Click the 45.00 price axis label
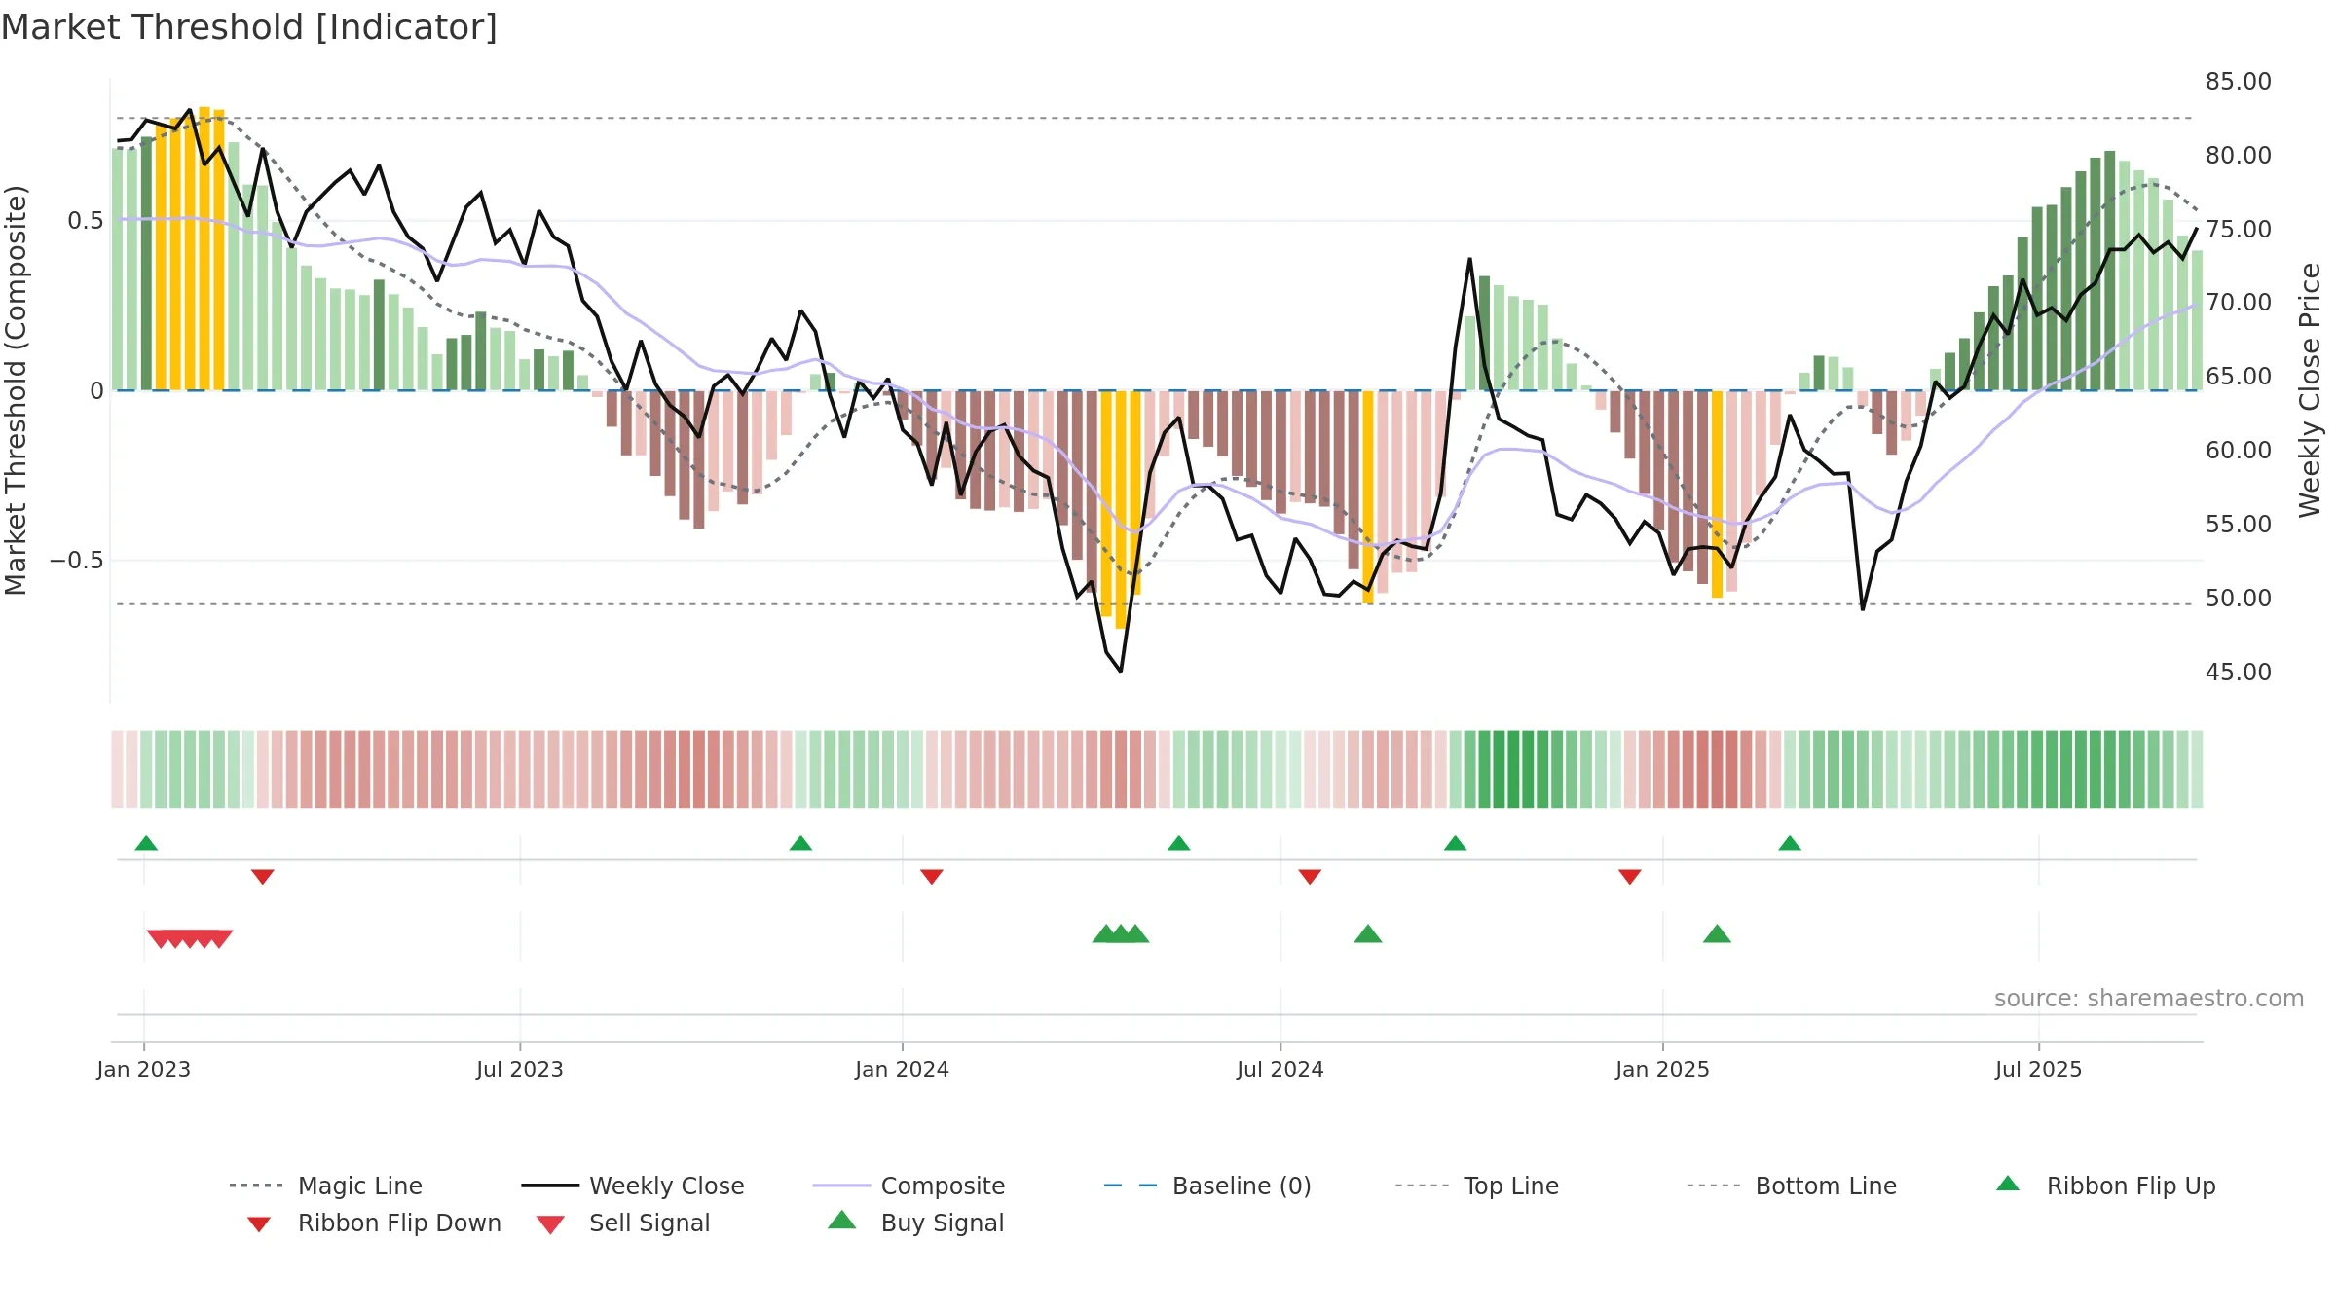 click(2239, 673)
